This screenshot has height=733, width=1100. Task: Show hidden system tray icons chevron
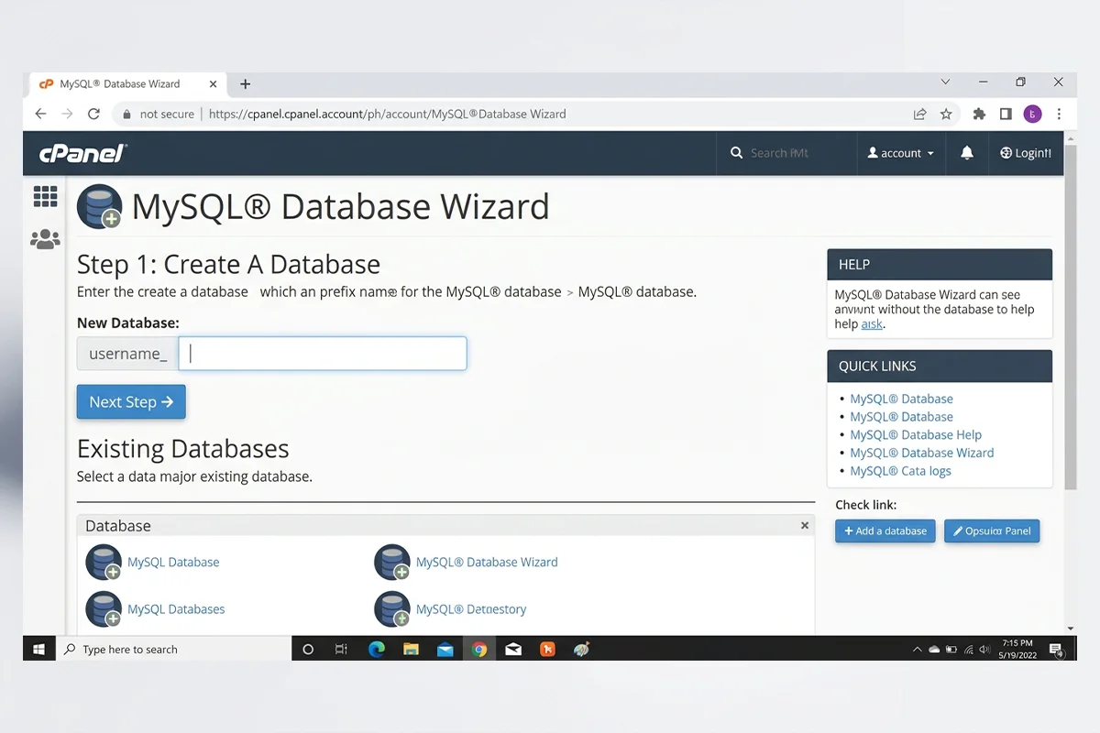tap(918, 650)
